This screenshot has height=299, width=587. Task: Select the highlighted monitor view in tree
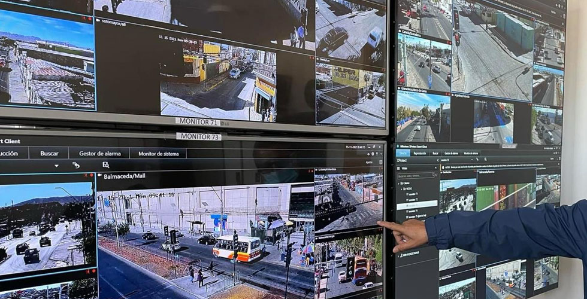[x=417, y=205]
